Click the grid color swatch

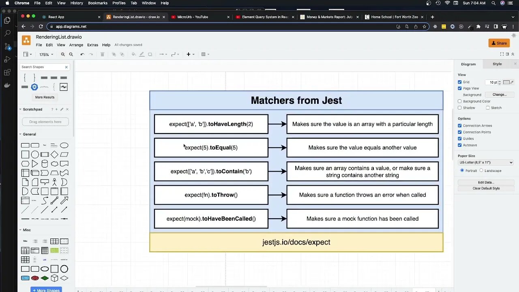(506, 82)
